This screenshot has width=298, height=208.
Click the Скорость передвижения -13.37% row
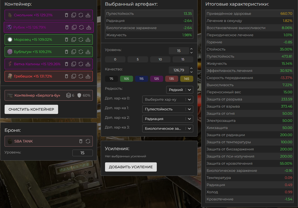250,78
